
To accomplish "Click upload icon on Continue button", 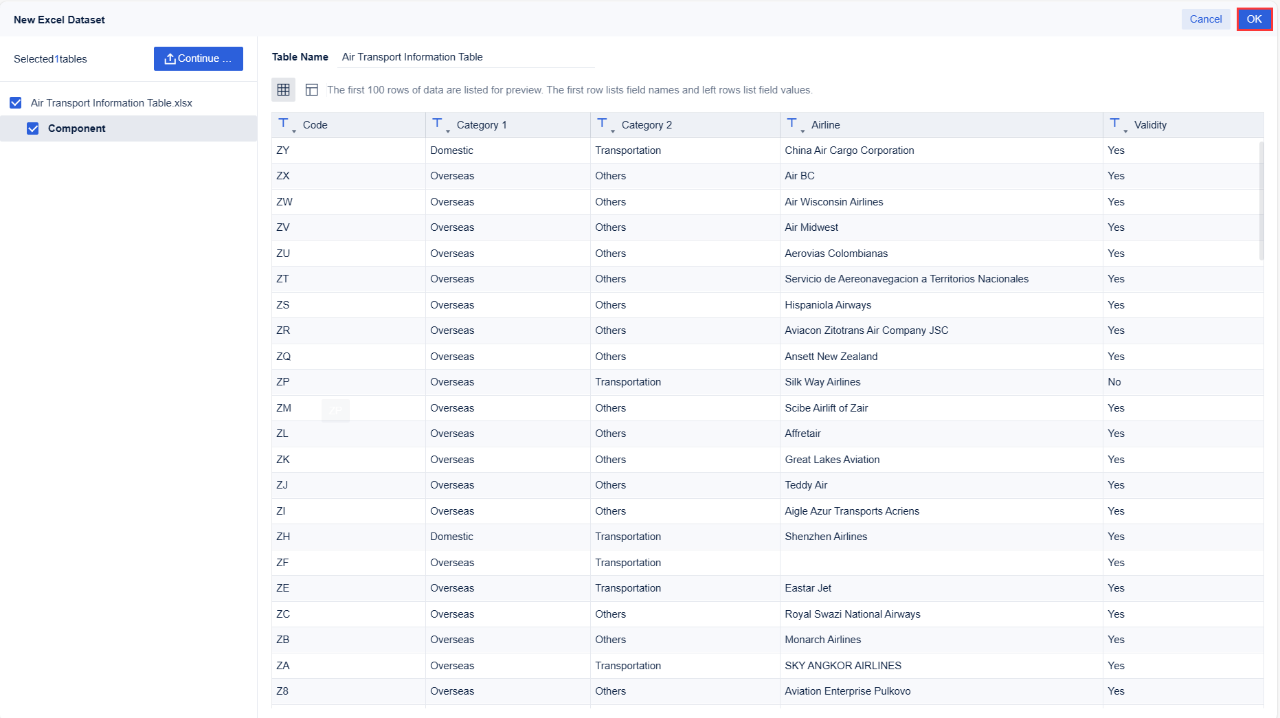I will tap(170, 59).
